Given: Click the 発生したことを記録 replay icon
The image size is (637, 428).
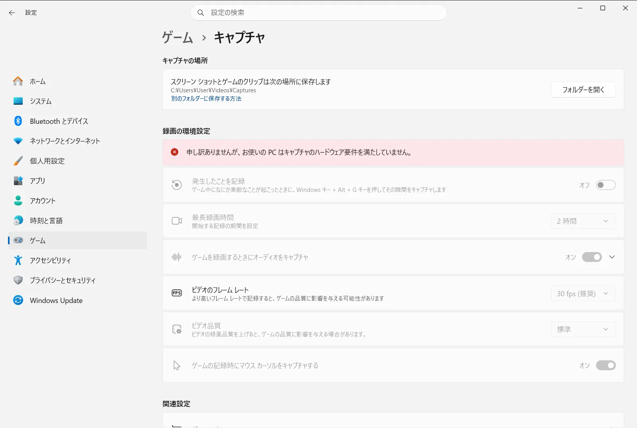Looking at the screenshot, I should tap(177, 185).
